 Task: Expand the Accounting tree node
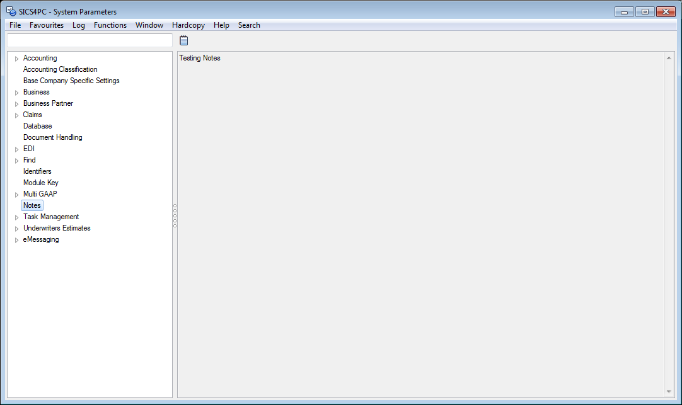click(17, 59)
